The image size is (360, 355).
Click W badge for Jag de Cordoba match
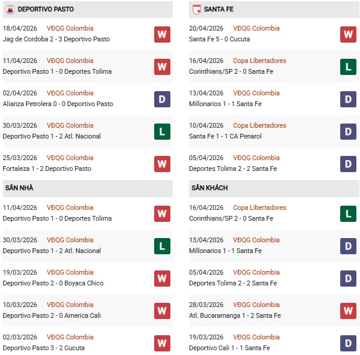coord(162,34)
